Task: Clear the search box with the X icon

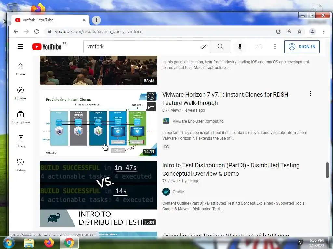Action: (x=204, y=47)
